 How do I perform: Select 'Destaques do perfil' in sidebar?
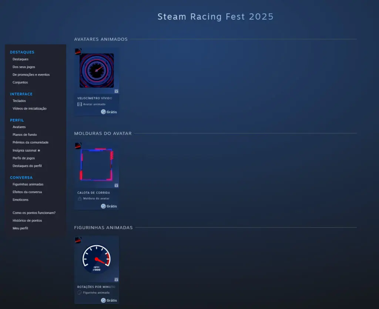[27, 166]
